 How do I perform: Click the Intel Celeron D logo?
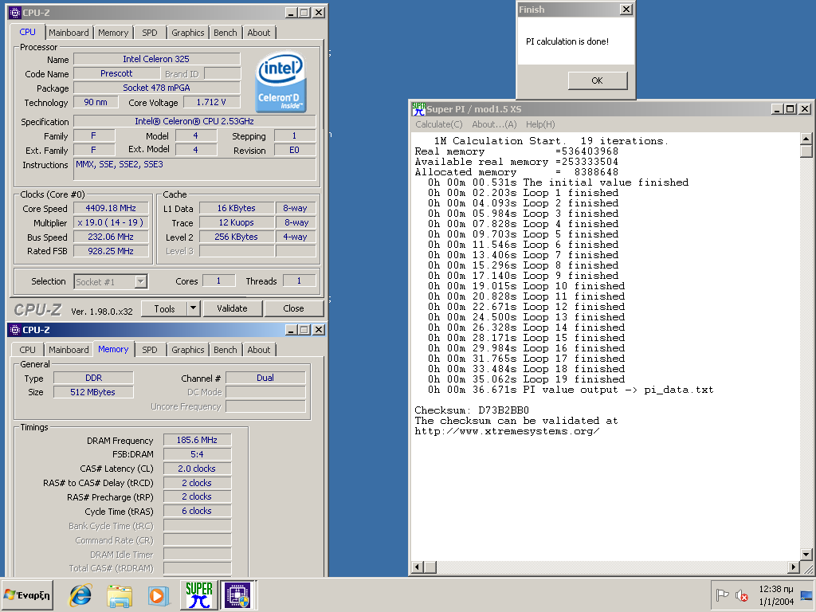click(x=280, y=82)
